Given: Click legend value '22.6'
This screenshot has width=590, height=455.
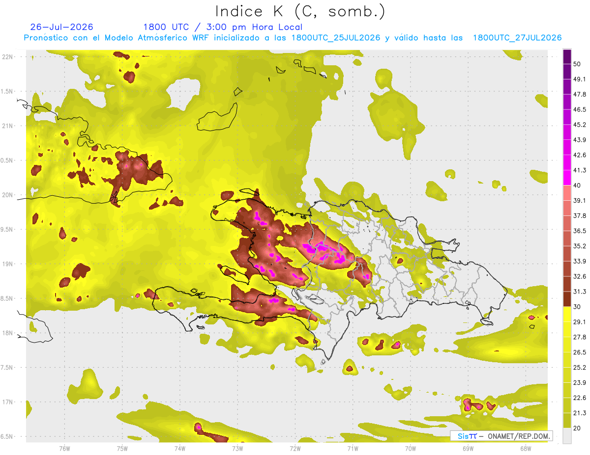Looking at the screenshot, I should (579, 398).
